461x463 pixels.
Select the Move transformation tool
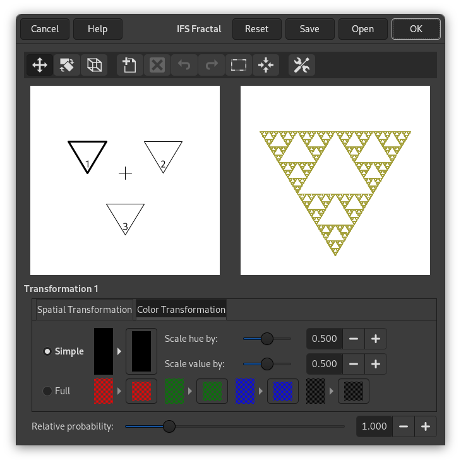click(x=40, y=65)
